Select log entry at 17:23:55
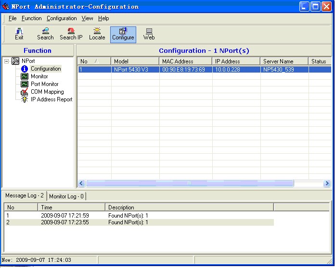335x268 pixels. 139,222
